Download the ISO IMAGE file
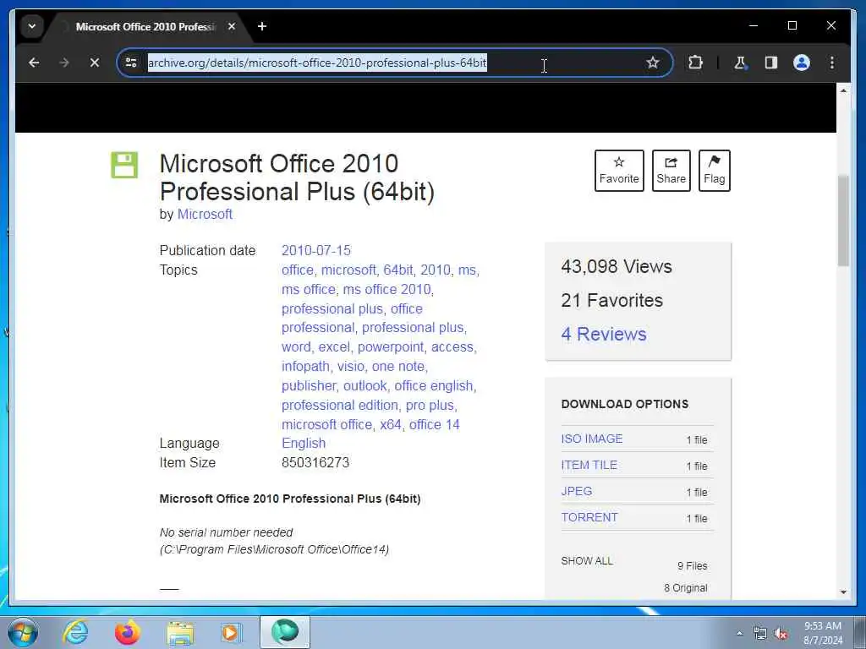The height and width of the screenshot is (649, 866). tap(591, 439)
